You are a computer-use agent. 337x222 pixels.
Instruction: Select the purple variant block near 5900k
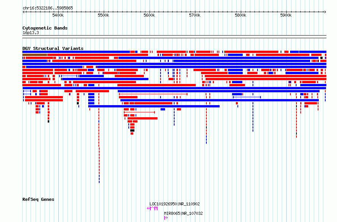tap(290, 82)
